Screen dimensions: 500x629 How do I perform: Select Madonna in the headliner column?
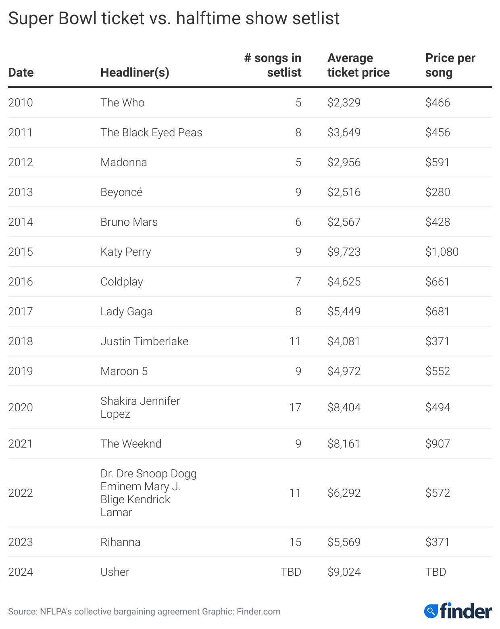coord(124,162)
